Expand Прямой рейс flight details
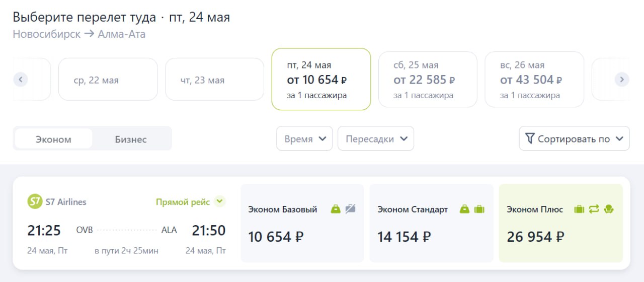 (x=219, y=202)
